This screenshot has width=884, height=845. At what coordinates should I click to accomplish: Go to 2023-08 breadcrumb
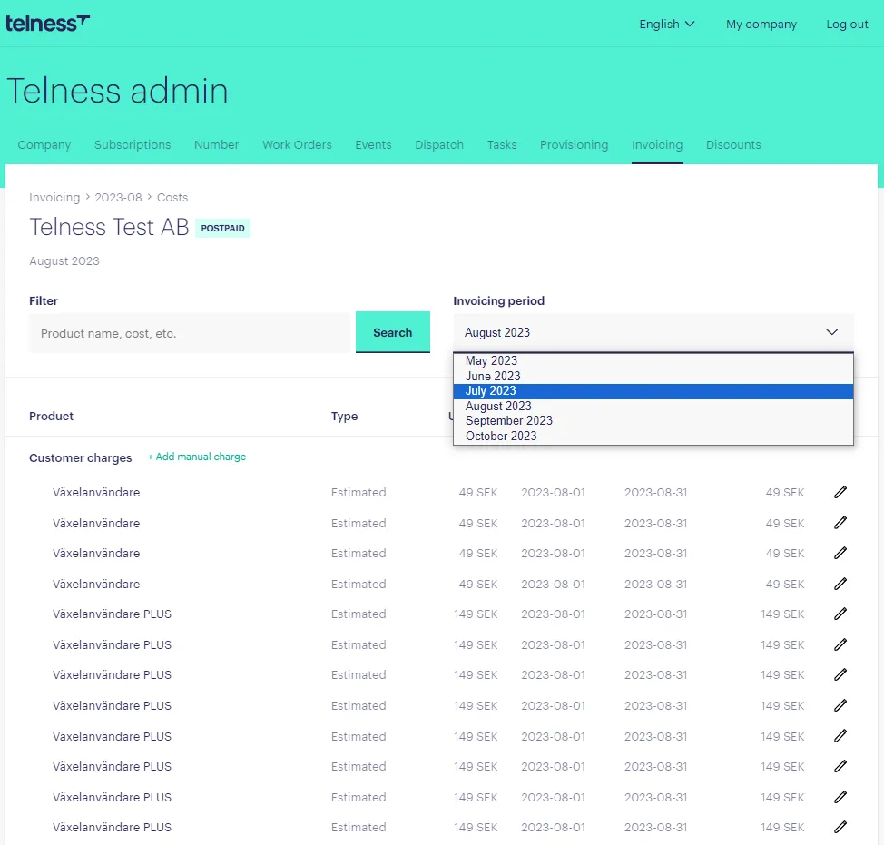click(x=118, y=197)
